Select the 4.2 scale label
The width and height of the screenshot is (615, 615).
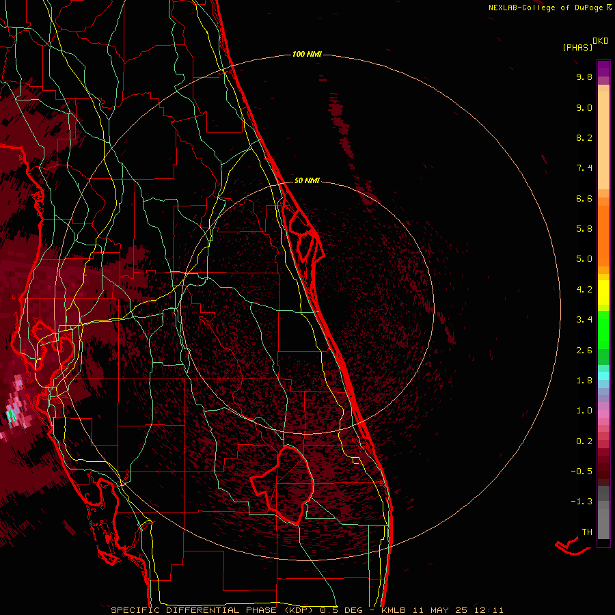click(584, 290)
